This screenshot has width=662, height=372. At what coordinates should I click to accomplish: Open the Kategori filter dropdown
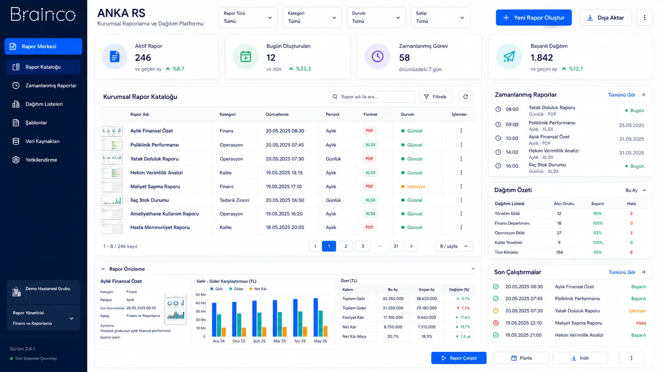(312, 17)
